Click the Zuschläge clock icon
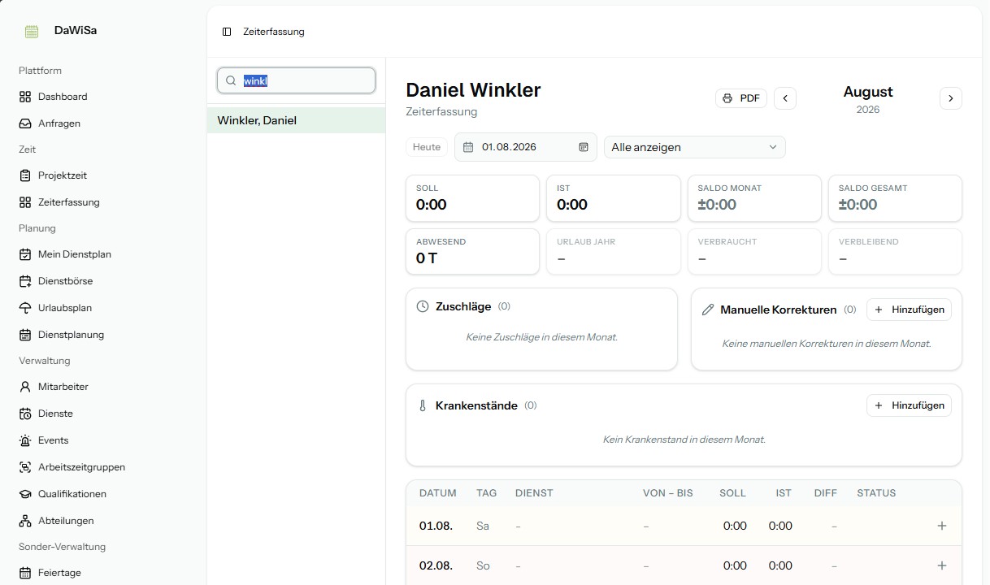990x585 pixels. pyautogui.click(x=423, y=306)
